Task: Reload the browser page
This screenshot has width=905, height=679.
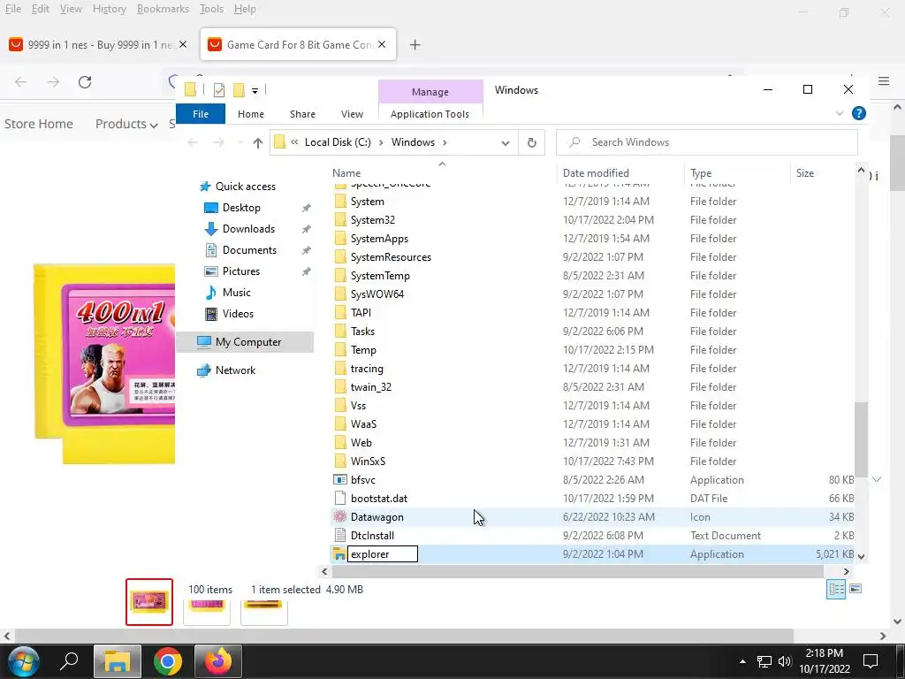Action: [85, 82]
